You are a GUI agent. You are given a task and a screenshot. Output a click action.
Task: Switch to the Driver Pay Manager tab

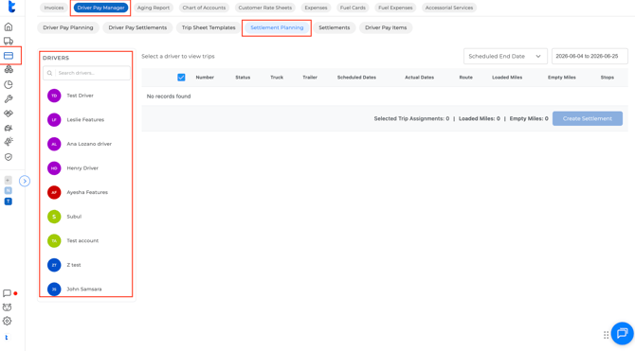tap(100, 8)
